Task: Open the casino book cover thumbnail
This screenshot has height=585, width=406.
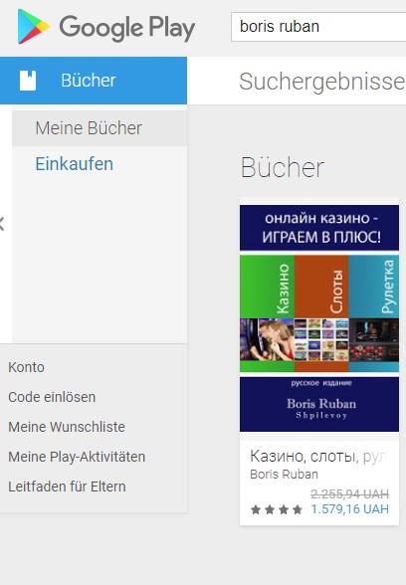Action: pos(319,318)
